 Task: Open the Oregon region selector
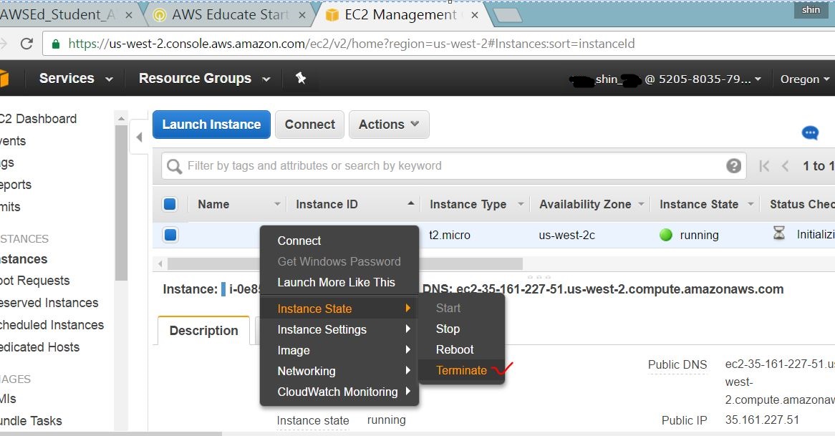pos(804,79)
